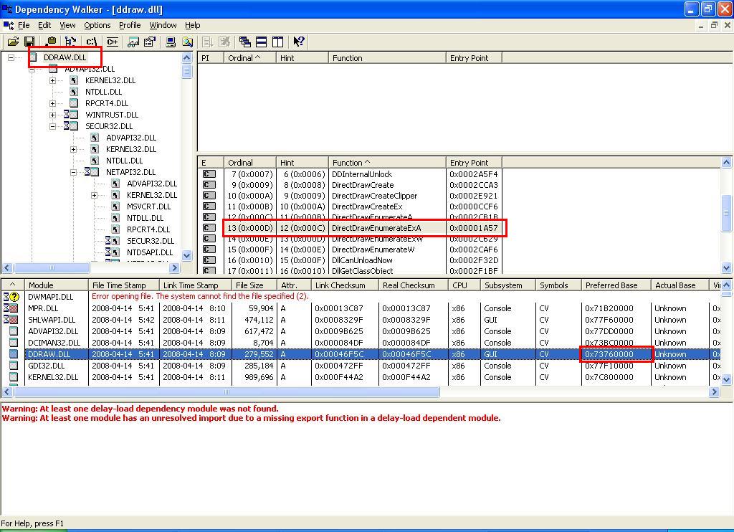Click the Stop Profiling toolbar icon
The width and height of the screenshot is (734, 532).
point(224,42)
